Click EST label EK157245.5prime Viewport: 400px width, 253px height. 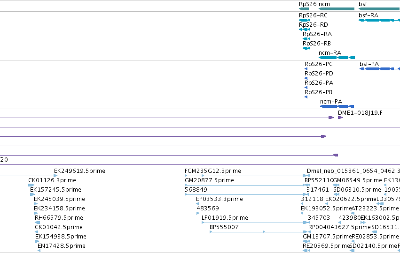(55, 190)
